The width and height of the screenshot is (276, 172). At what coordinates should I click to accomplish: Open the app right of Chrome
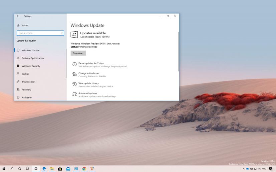point(92,169)
